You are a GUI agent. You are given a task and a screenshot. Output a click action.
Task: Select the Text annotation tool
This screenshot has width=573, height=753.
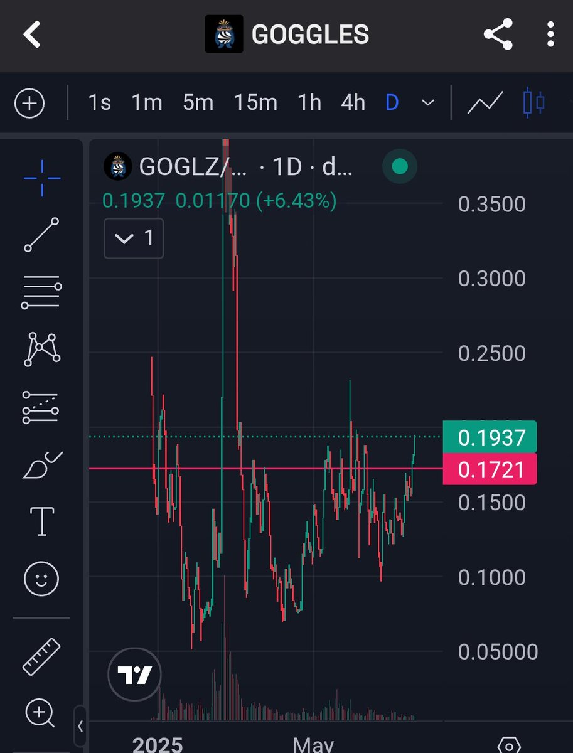coord(42,521)
